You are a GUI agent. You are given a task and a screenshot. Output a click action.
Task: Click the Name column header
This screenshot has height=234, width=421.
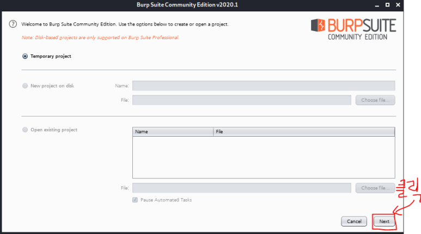173,132
